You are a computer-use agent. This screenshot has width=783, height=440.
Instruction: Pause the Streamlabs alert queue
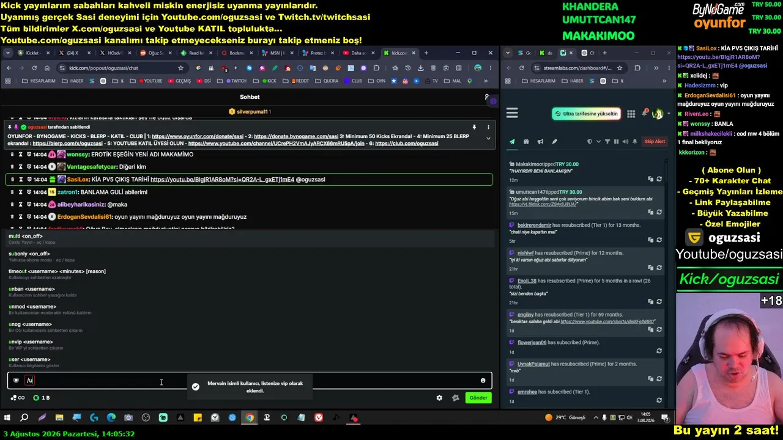(616, 142)
